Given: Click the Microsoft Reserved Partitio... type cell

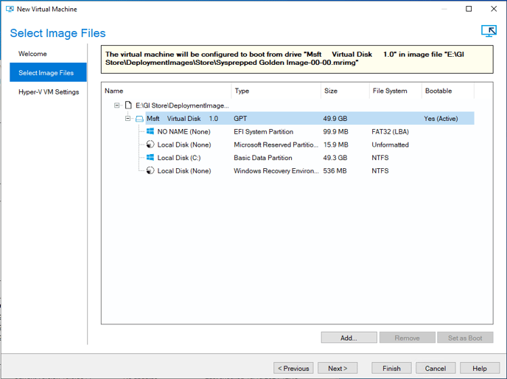Looking at the screenshot, I should pos(276,145).
